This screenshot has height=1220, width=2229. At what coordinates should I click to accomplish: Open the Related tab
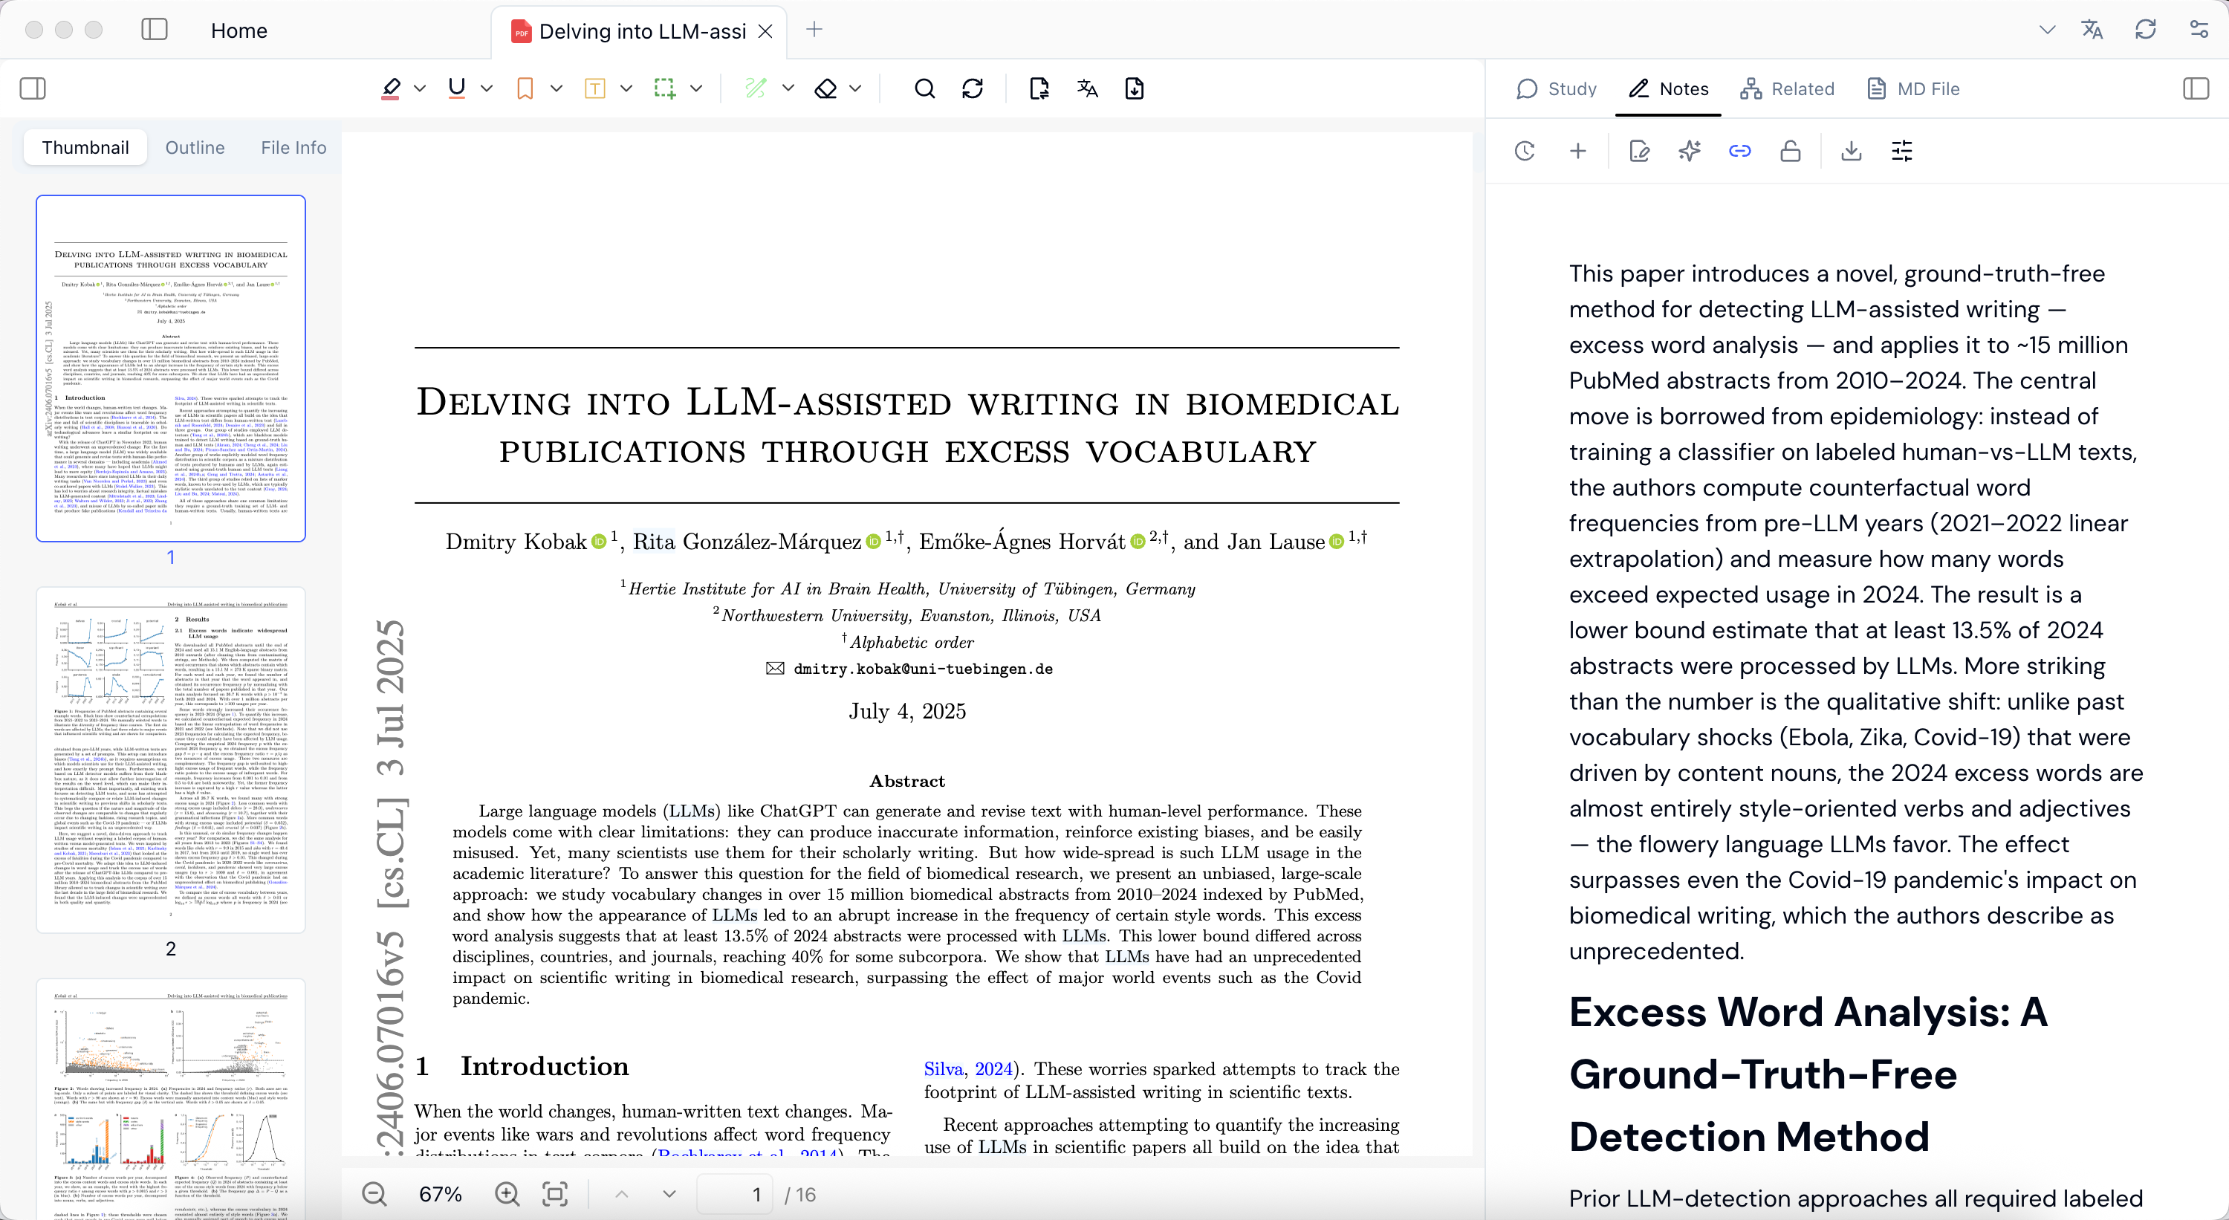coord(1788,88)
